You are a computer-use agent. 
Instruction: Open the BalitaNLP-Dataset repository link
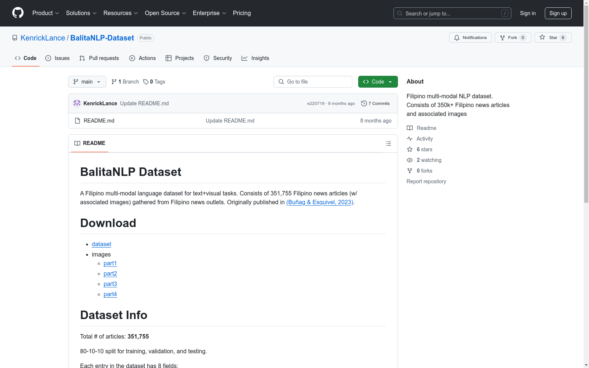pos(102,38)
